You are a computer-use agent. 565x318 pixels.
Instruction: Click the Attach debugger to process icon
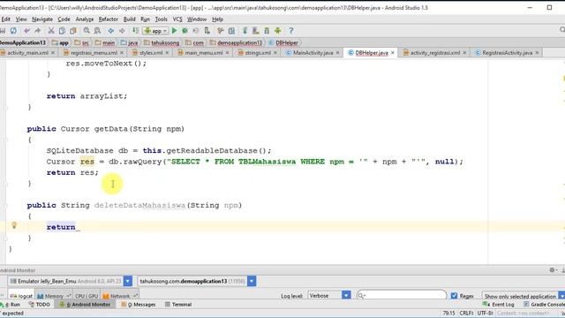point(207,31)
